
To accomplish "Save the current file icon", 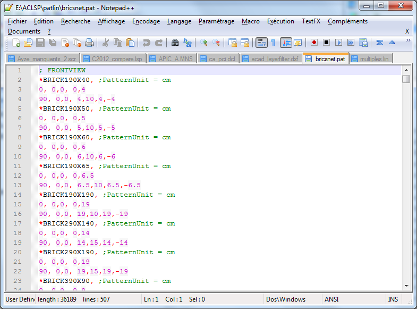I will tap(40, 43).
